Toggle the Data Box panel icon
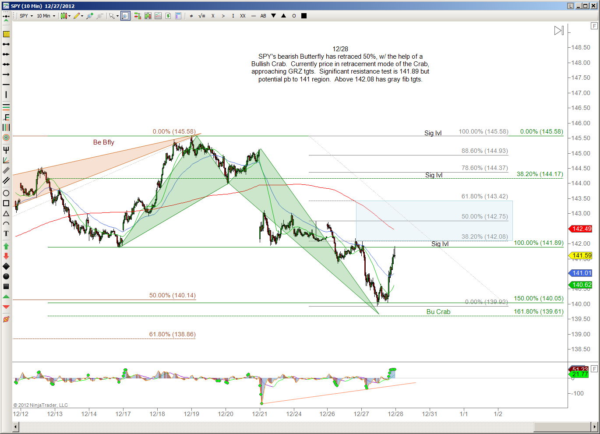This screenshot has height=434, width=600. click(x=178, y=16)
